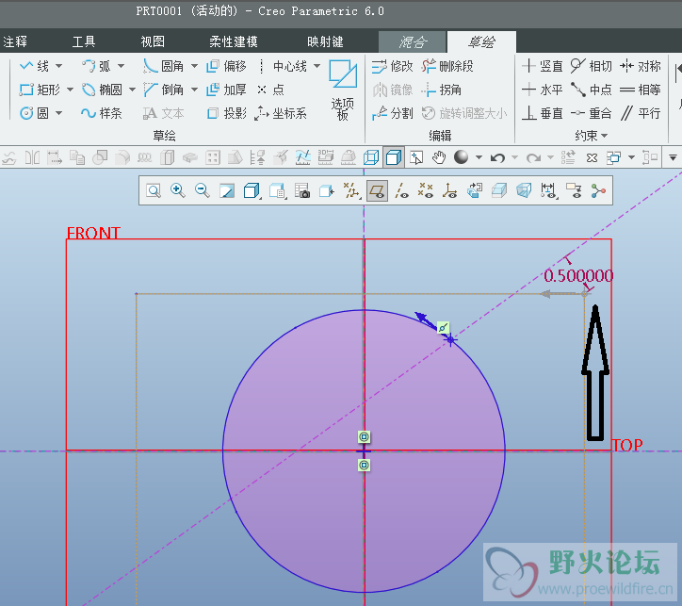
Task: Open the 倒角 chamfer dropdown arrow
Action: 194,90
